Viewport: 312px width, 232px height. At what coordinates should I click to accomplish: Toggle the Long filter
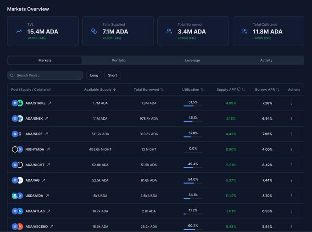(x=94, y=75)
